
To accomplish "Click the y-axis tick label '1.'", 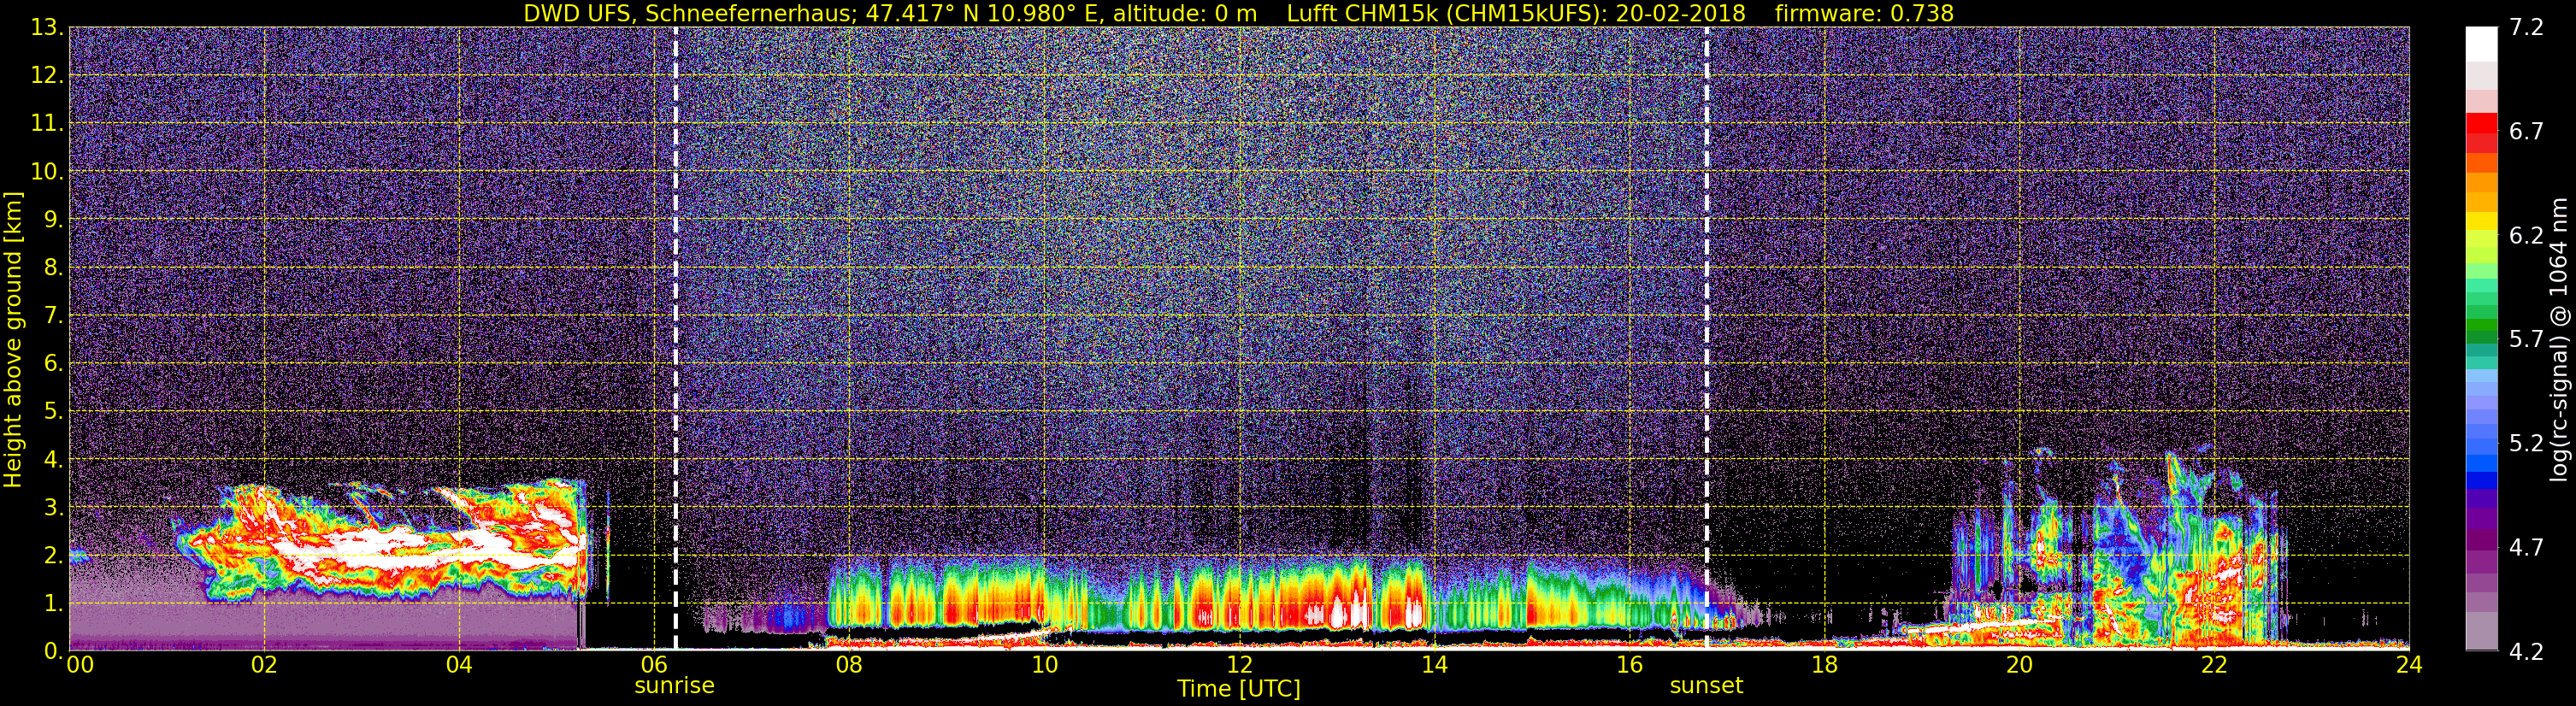I will (x=54, y=604).
